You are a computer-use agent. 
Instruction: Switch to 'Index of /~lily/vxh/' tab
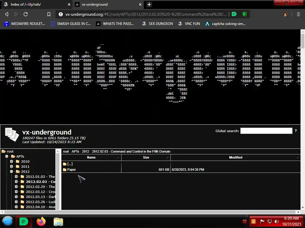(37, 4)
